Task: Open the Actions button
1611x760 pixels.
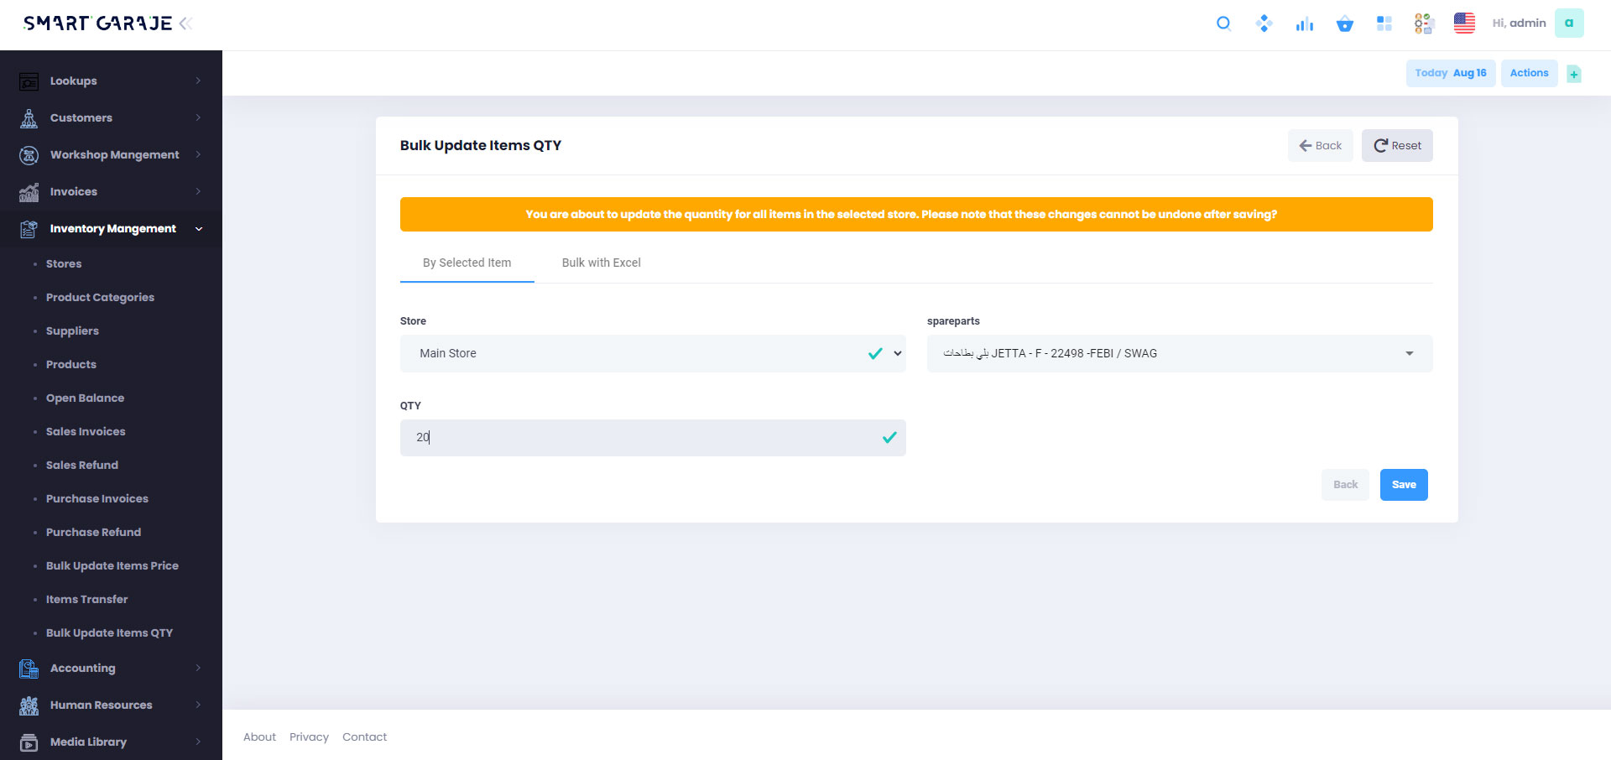Action: [x=1529, y=73]
